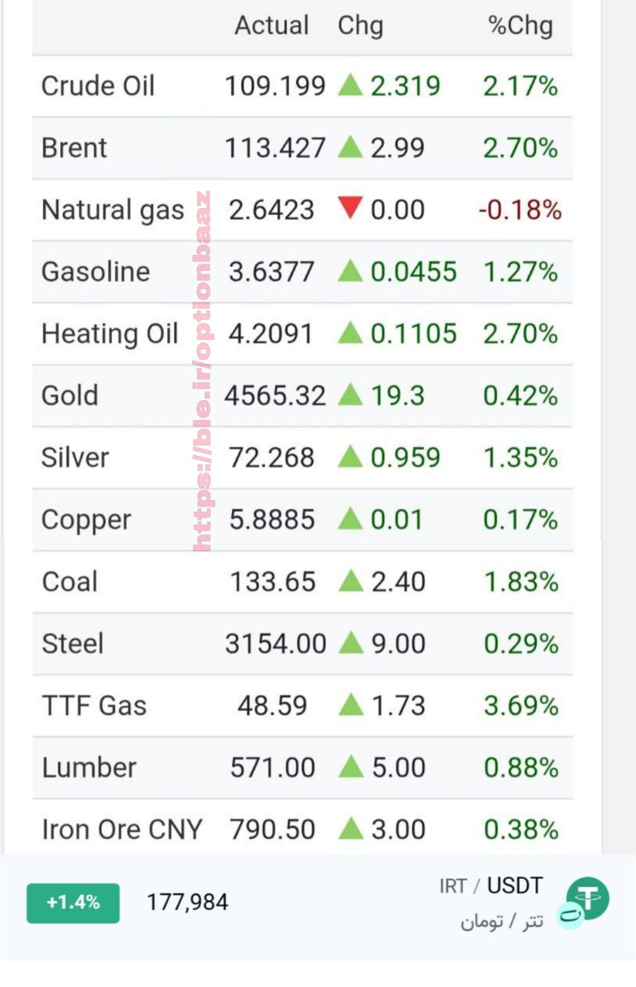Image resolution: width=636 pixels, height=987 pixels.
Task: Click the Steel price 3154.00
Action: (x=275, y=643)
